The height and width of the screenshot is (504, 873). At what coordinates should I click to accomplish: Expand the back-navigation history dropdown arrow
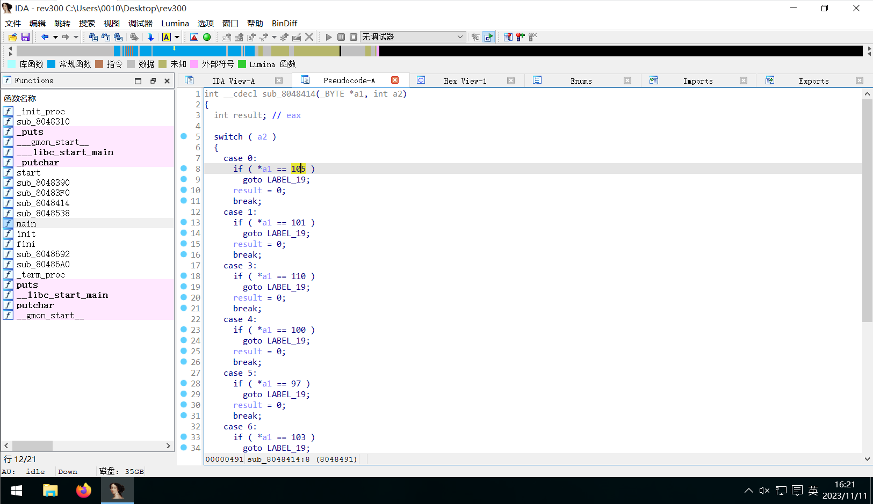[x=55, y=37]
